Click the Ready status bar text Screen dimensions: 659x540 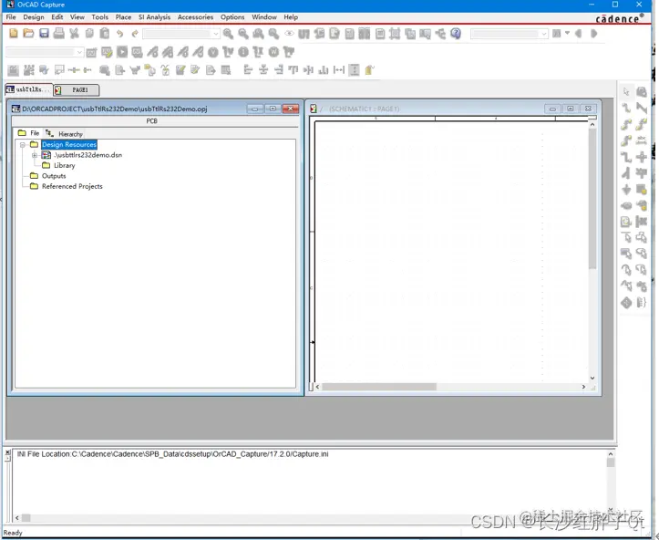pyautogui.click(x=13, y=533)
